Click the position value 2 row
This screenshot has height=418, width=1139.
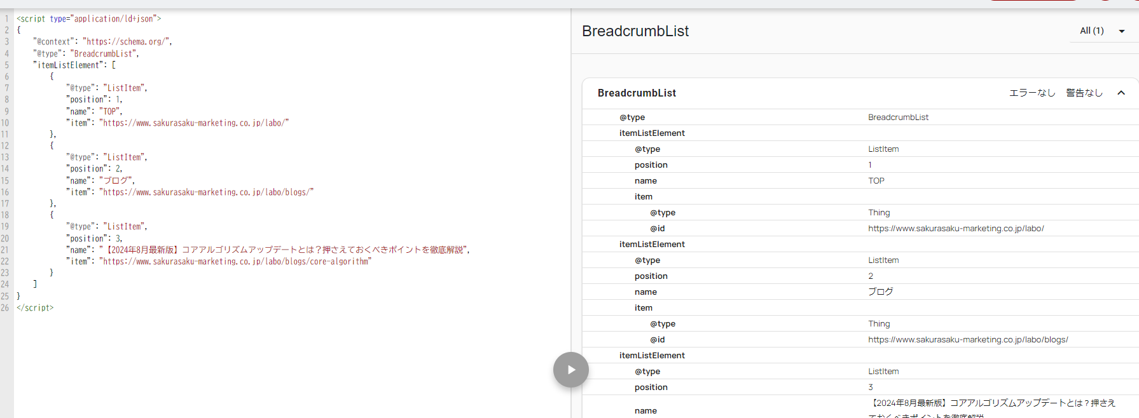[x=860, y=276]
